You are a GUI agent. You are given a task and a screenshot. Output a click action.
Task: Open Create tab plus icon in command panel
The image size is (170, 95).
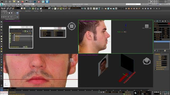click(x=155, y=21)
